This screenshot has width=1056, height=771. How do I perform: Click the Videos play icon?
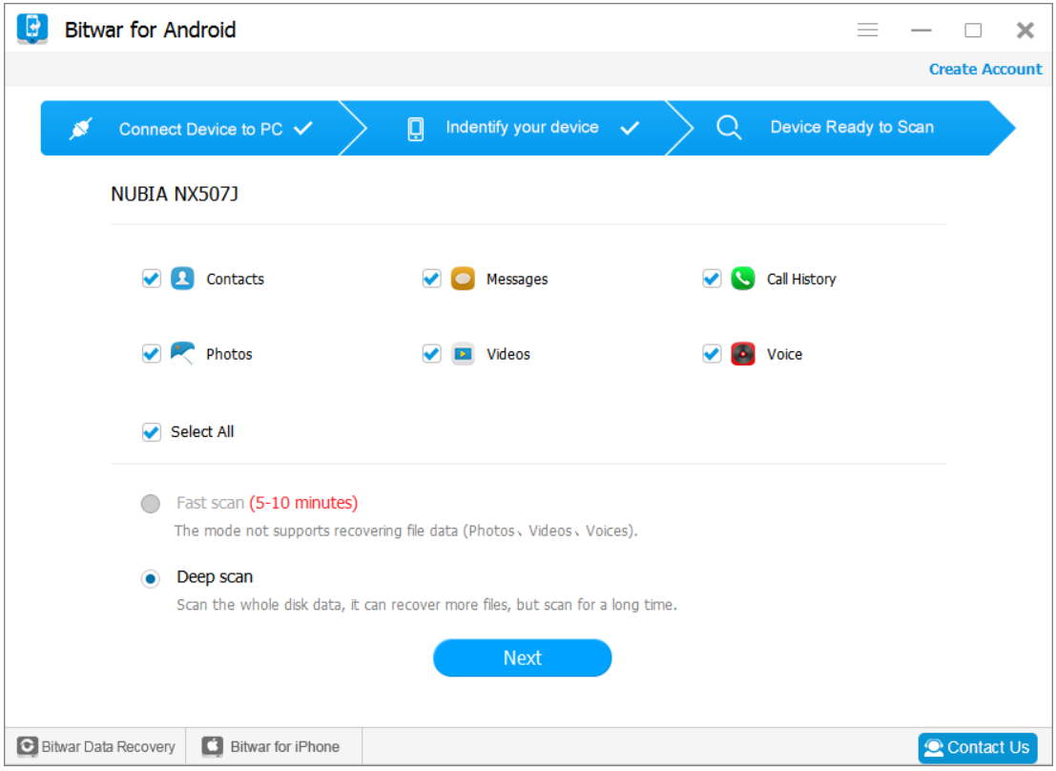462,353
